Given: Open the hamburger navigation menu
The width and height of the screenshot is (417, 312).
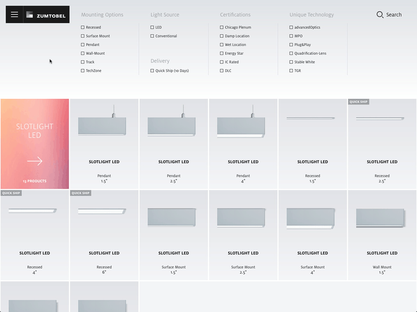Looking at the screenshot, I should pyautogui.click(x=14, y=14).
